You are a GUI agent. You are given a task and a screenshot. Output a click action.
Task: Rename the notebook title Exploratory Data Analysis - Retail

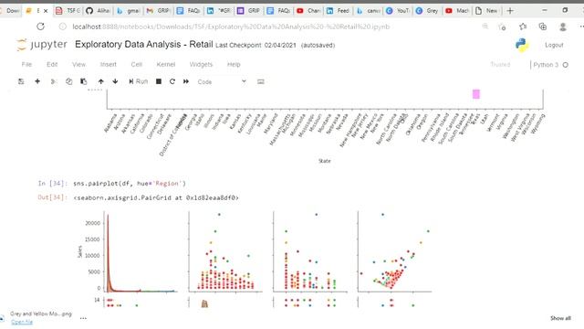[x=144, y=44]
